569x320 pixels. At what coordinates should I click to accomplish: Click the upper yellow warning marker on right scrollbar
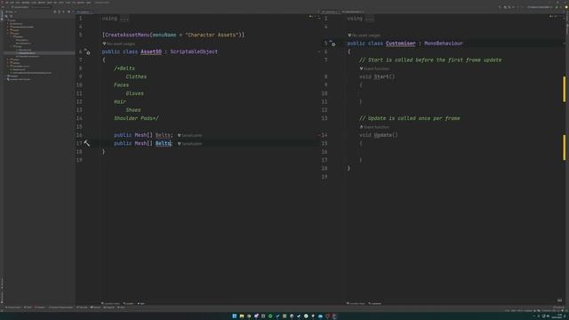pyautogui.click(x=565, y=89)
